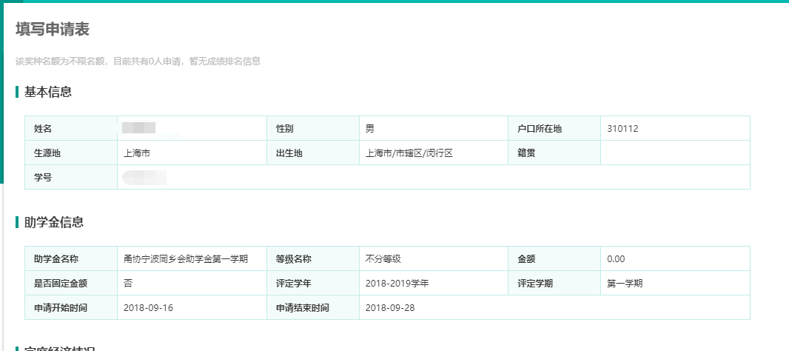This screenshot has width=789, height=351.
Task: Select the scholarship name 甬协宁波同乡会助学金第一学期
Action: (185, 259)
